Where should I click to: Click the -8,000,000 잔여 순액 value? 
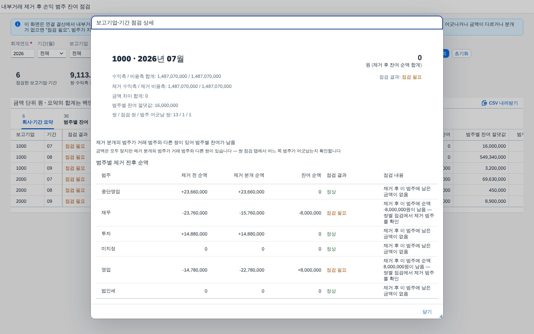click(x=310, y=213)
